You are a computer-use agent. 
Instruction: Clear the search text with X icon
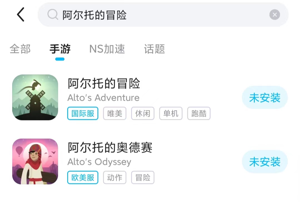click(x=274, y=15)
